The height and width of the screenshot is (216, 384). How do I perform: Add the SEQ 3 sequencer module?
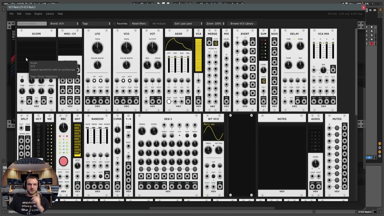(168, 155)
